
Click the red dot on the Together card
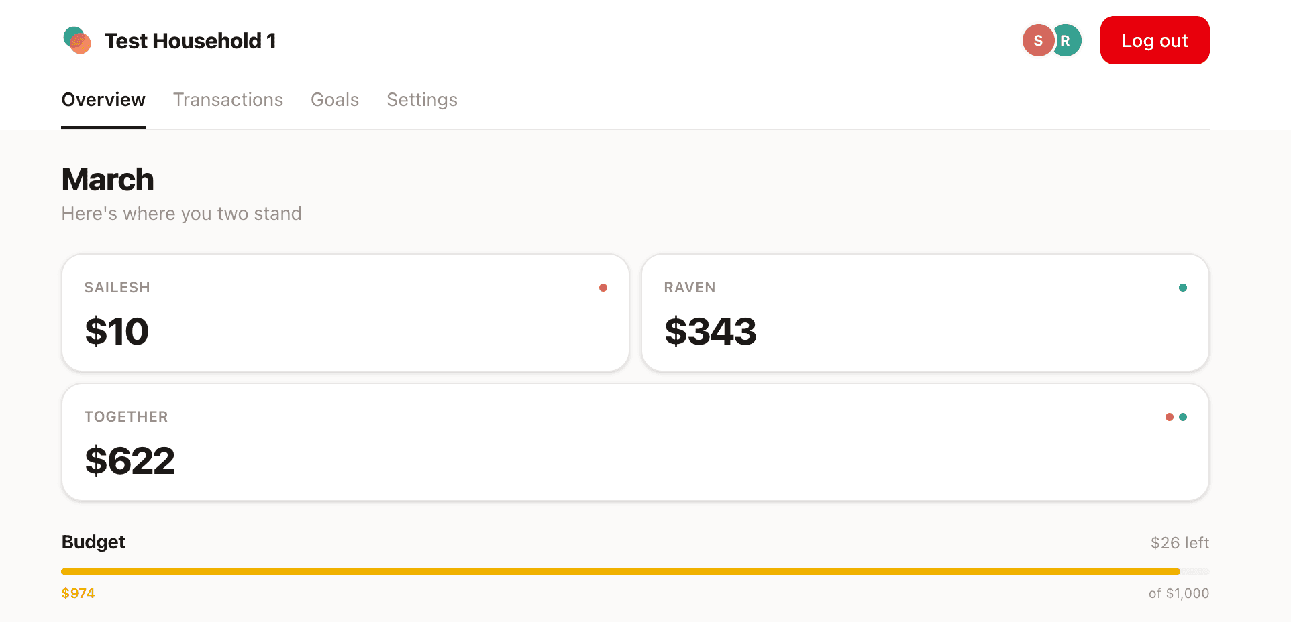1170,416
